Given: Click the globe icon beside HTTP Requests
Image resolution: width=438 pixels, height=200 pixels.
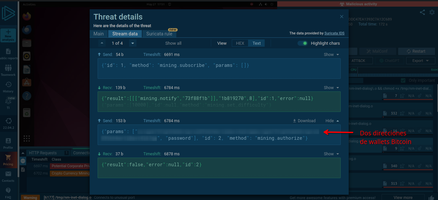Looking at the screenshot, I should coord(23,161).
